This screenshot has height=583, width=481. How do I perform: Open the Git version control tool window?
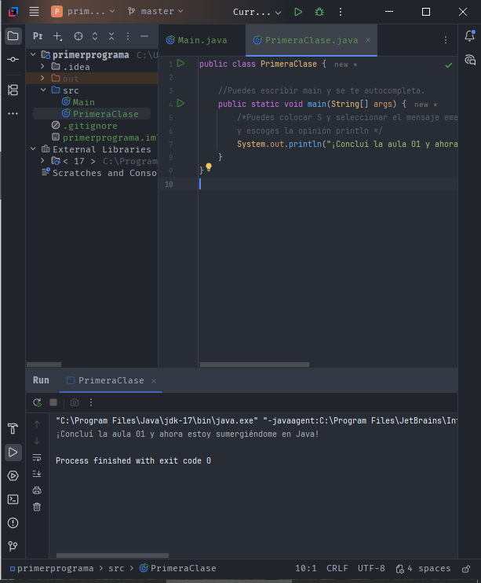[13, 546]
